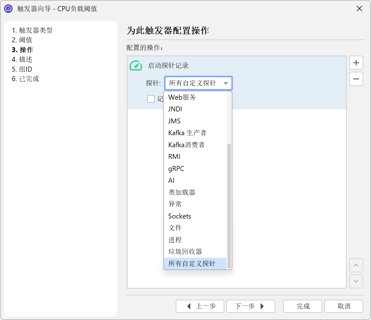Click the dropdown list scrollbar

click(x=229, y=204)
